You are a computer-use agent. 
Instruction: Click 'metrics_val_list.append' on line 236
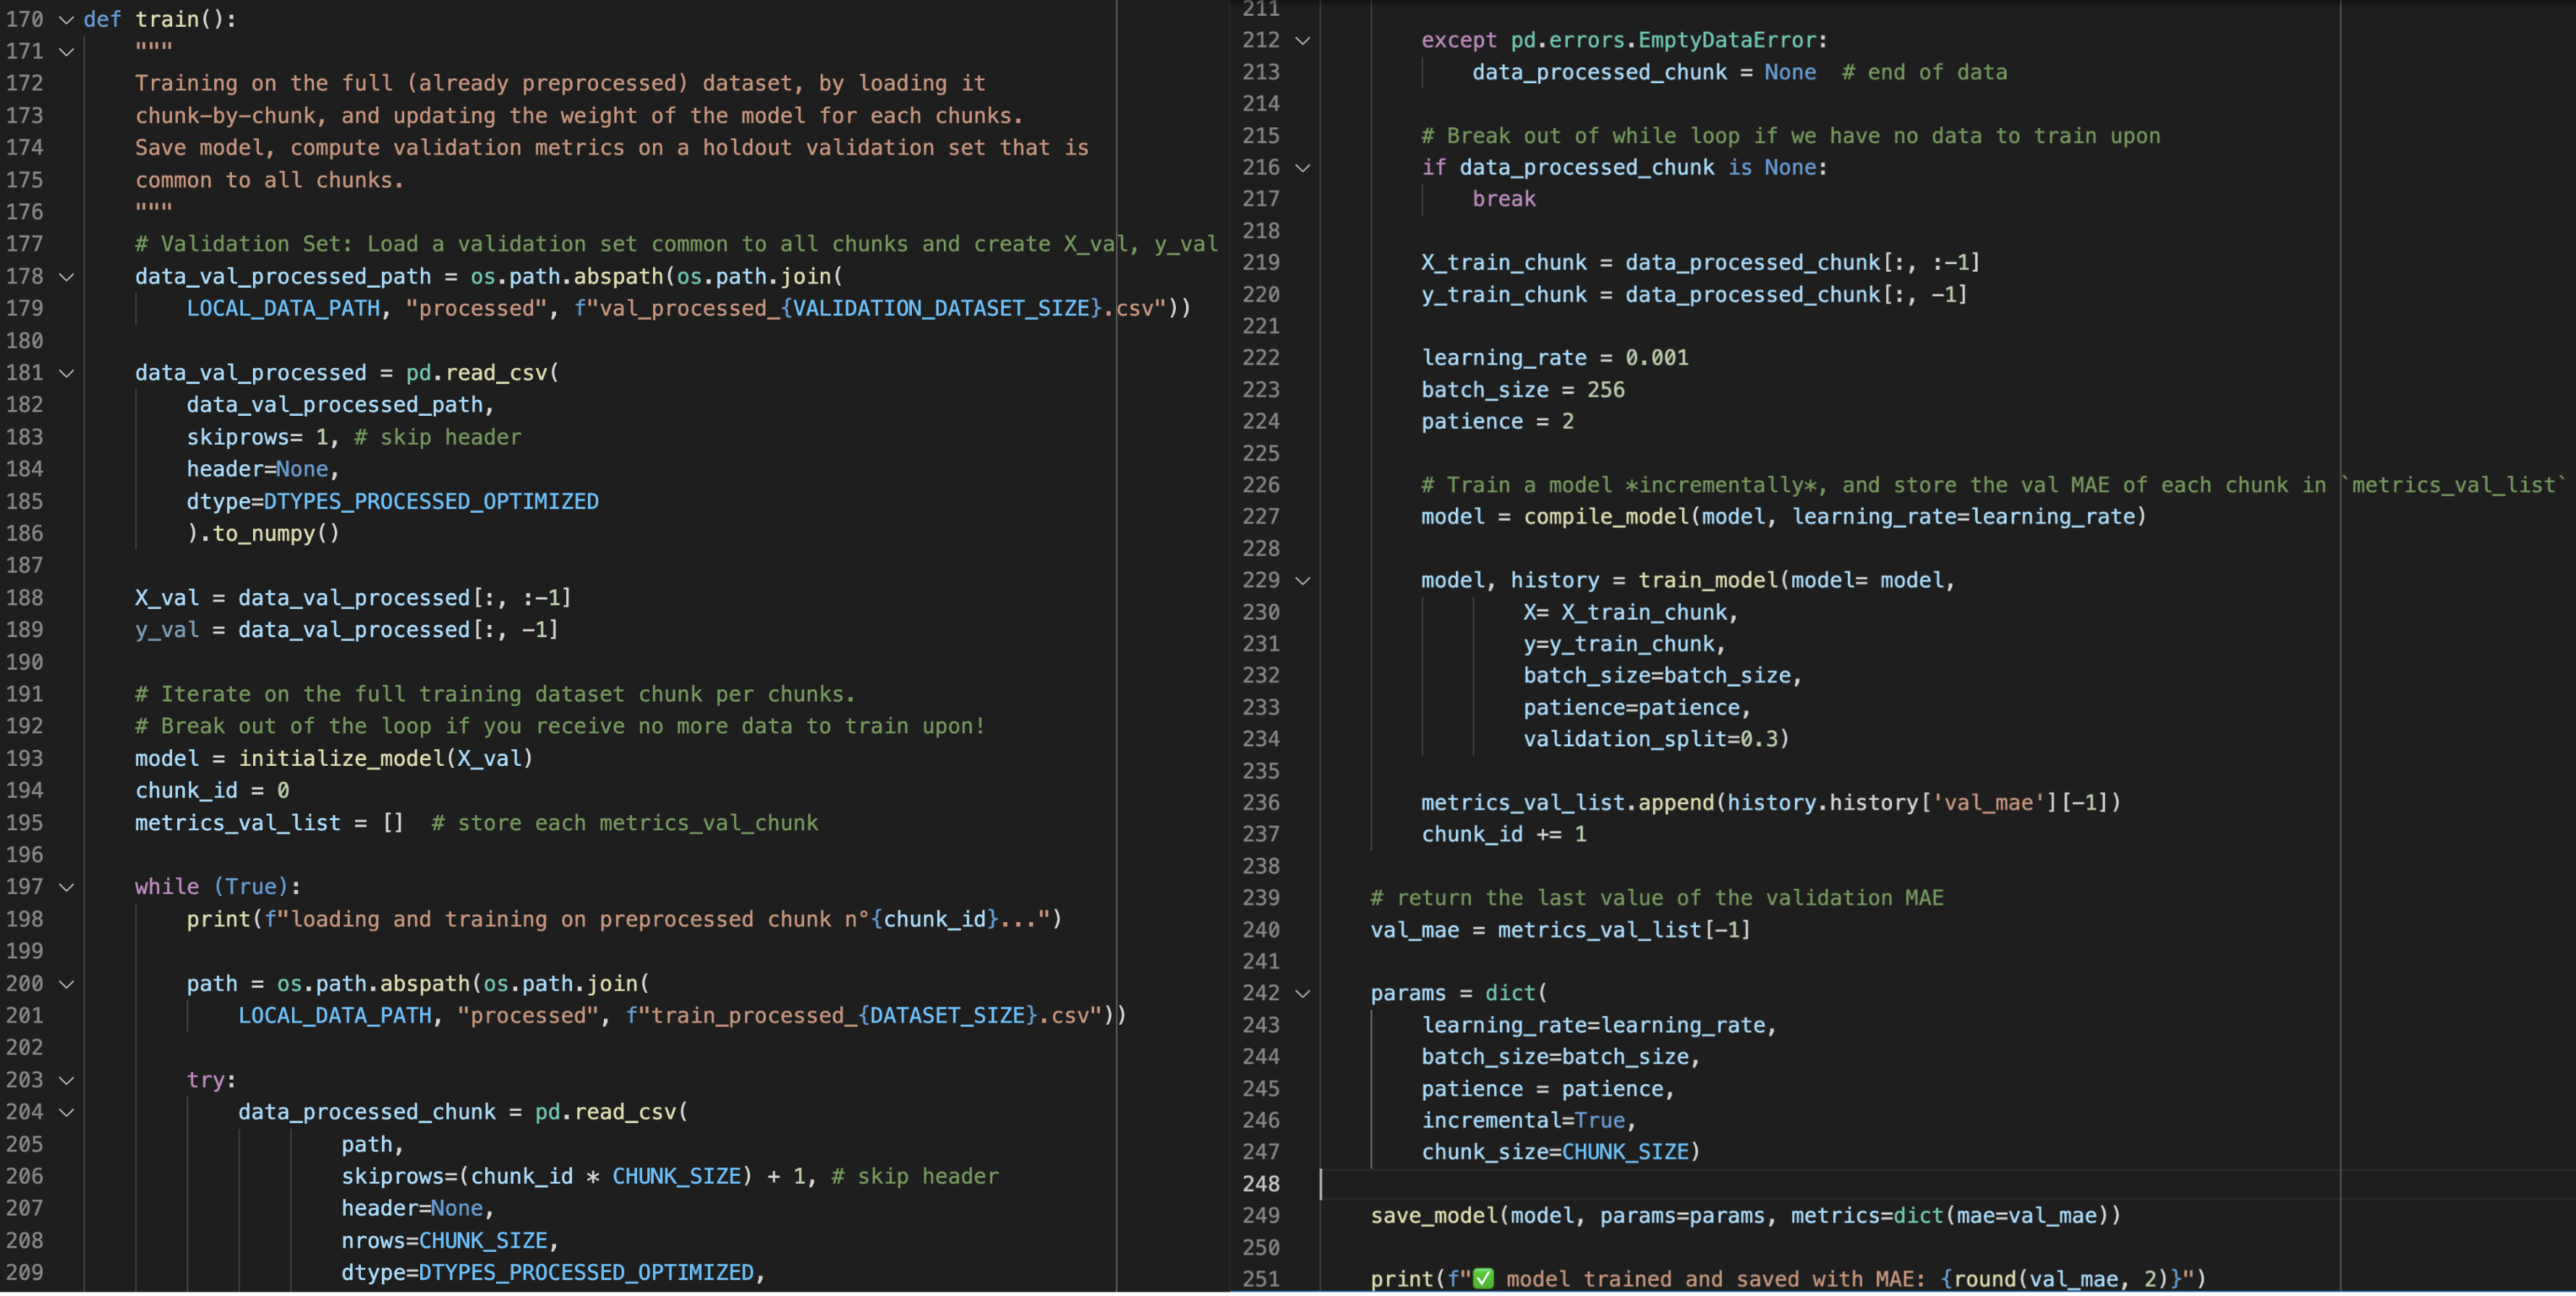click(1568, 802)
